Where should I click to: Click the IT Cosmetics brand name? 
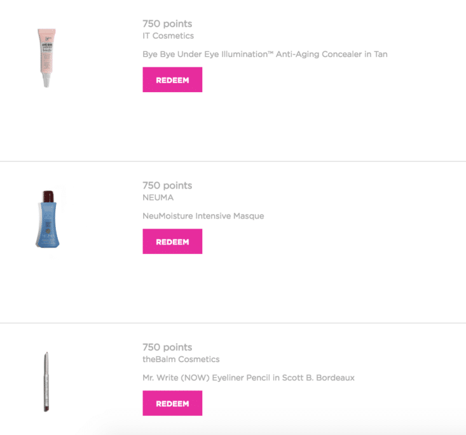pyautogui.click(x=168, y=36)
